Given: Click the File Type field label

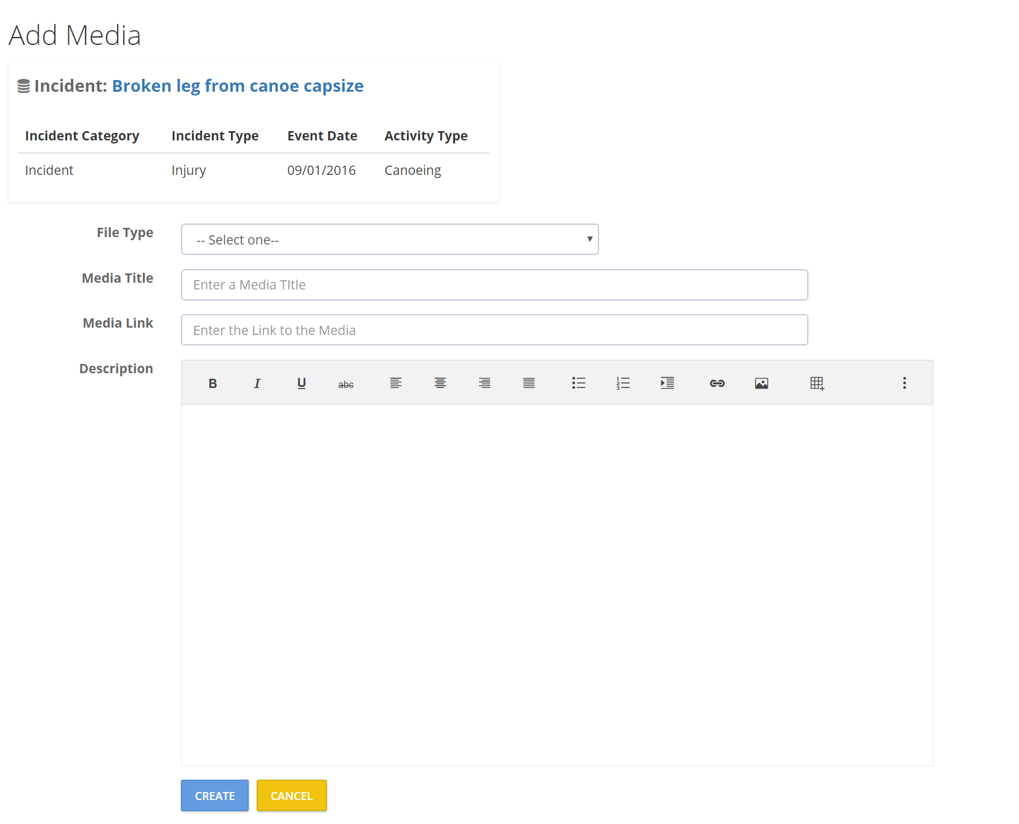Looking at the screenshot, I should 125,233.
